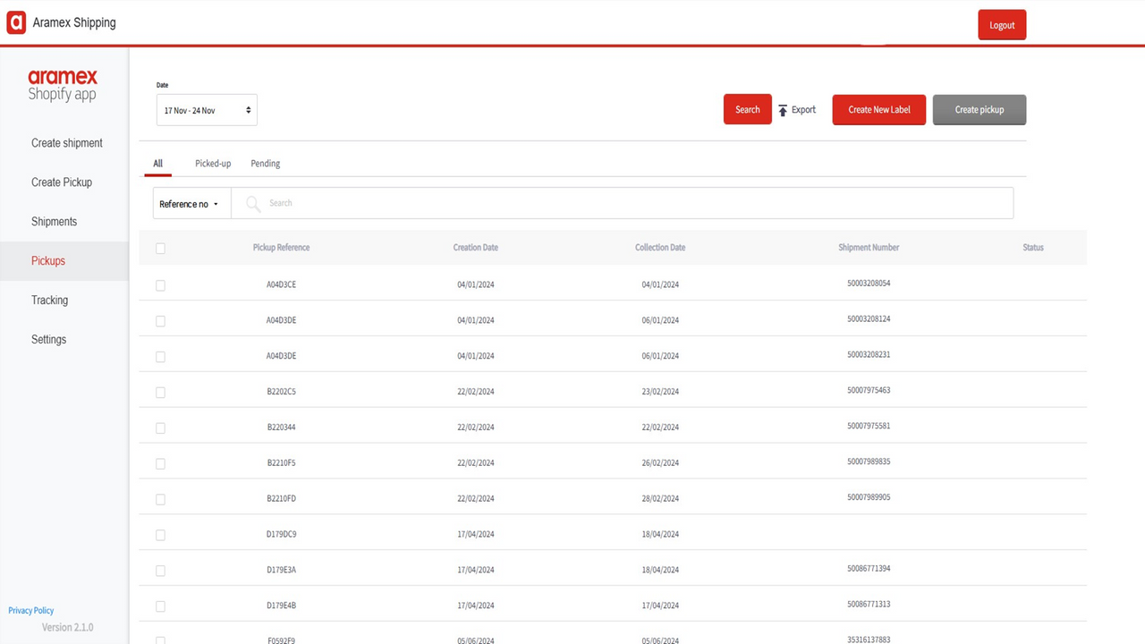Open Tracking in sidebar

pyautogui.click(x=49, y=301)
